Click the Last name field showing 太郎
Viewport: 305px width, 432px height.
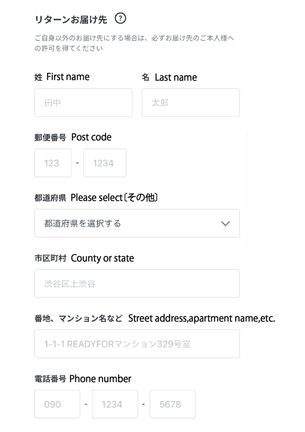pyautogui.click(x=191, y=103)
